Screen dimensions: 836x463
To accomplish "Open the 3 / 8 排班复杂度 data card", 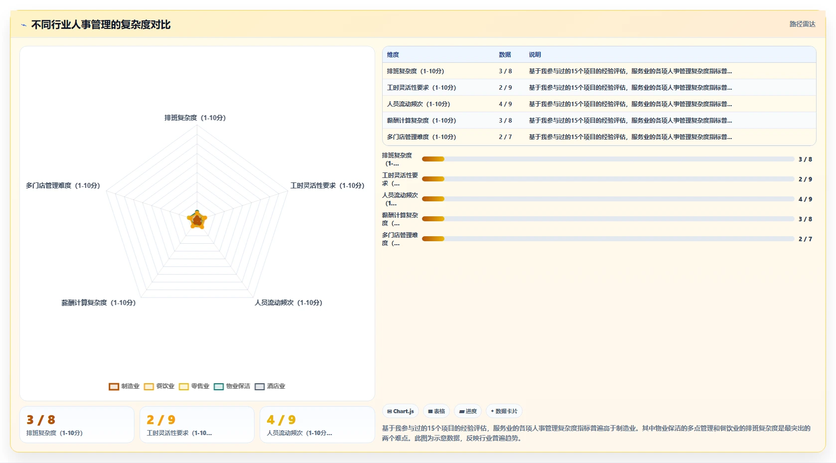I will tap(77, 425).
